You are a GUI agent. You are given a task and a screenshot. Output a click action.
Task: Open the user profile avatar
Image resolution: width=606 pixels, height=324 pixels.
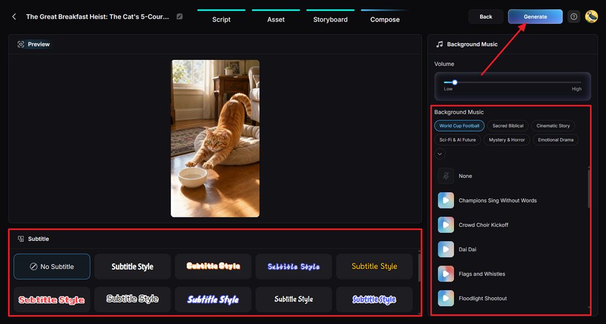coord(592,17)
